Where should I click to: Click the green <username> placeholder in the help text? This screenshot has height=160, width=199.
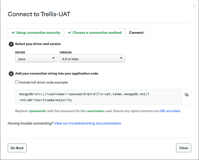pos(95,111)
